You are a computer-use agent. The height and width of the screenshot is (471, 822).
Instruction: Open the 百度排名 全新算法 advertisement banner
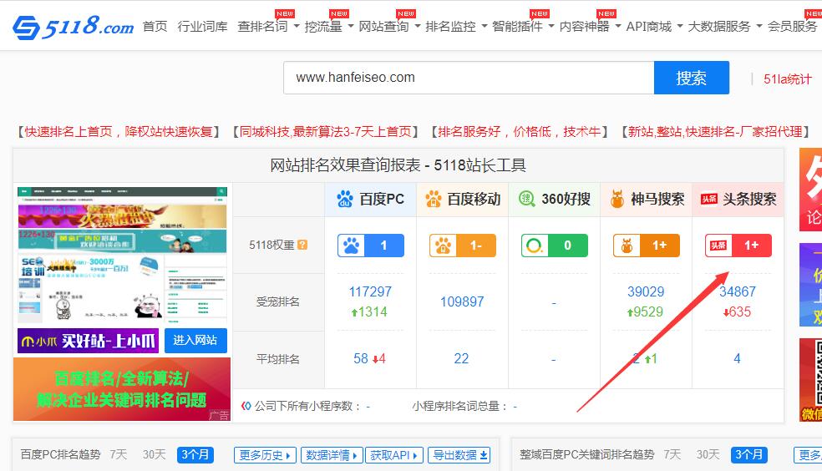coord(122,389)
